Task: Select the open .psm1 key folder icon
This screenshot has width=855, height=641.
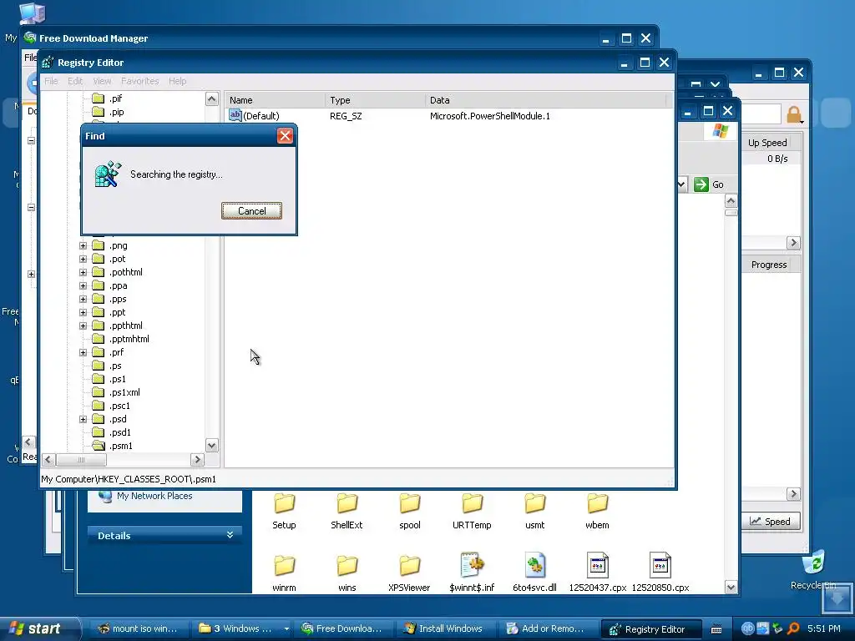Action: pyautogui.click(x=99, y=446)
